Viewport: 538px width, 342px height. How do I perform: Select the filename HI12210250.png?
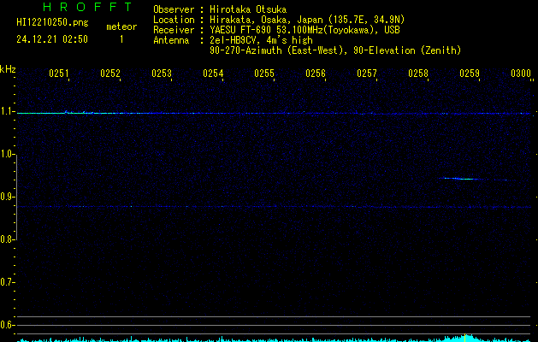click(x=52, y=22)
